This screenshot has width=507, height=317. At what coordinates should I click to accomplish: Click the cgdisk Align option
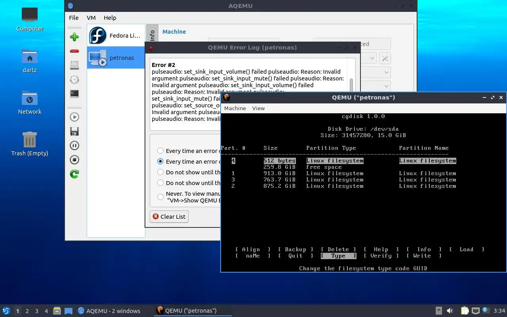253,249
